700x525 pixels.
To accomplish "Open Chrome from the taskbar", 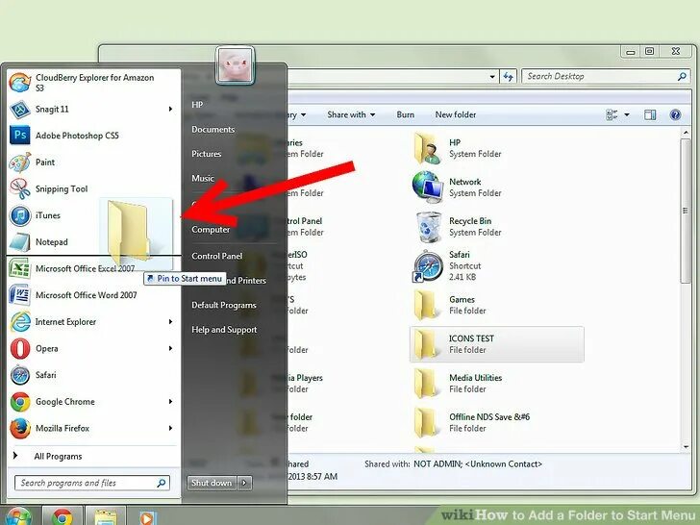I will (62, 517).
